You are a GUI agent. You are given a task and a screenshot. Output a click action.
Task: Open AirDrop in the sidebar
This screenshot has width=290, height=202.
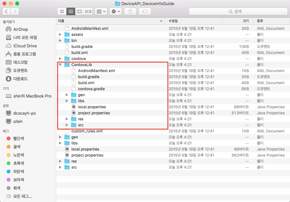tap(20, 29)
